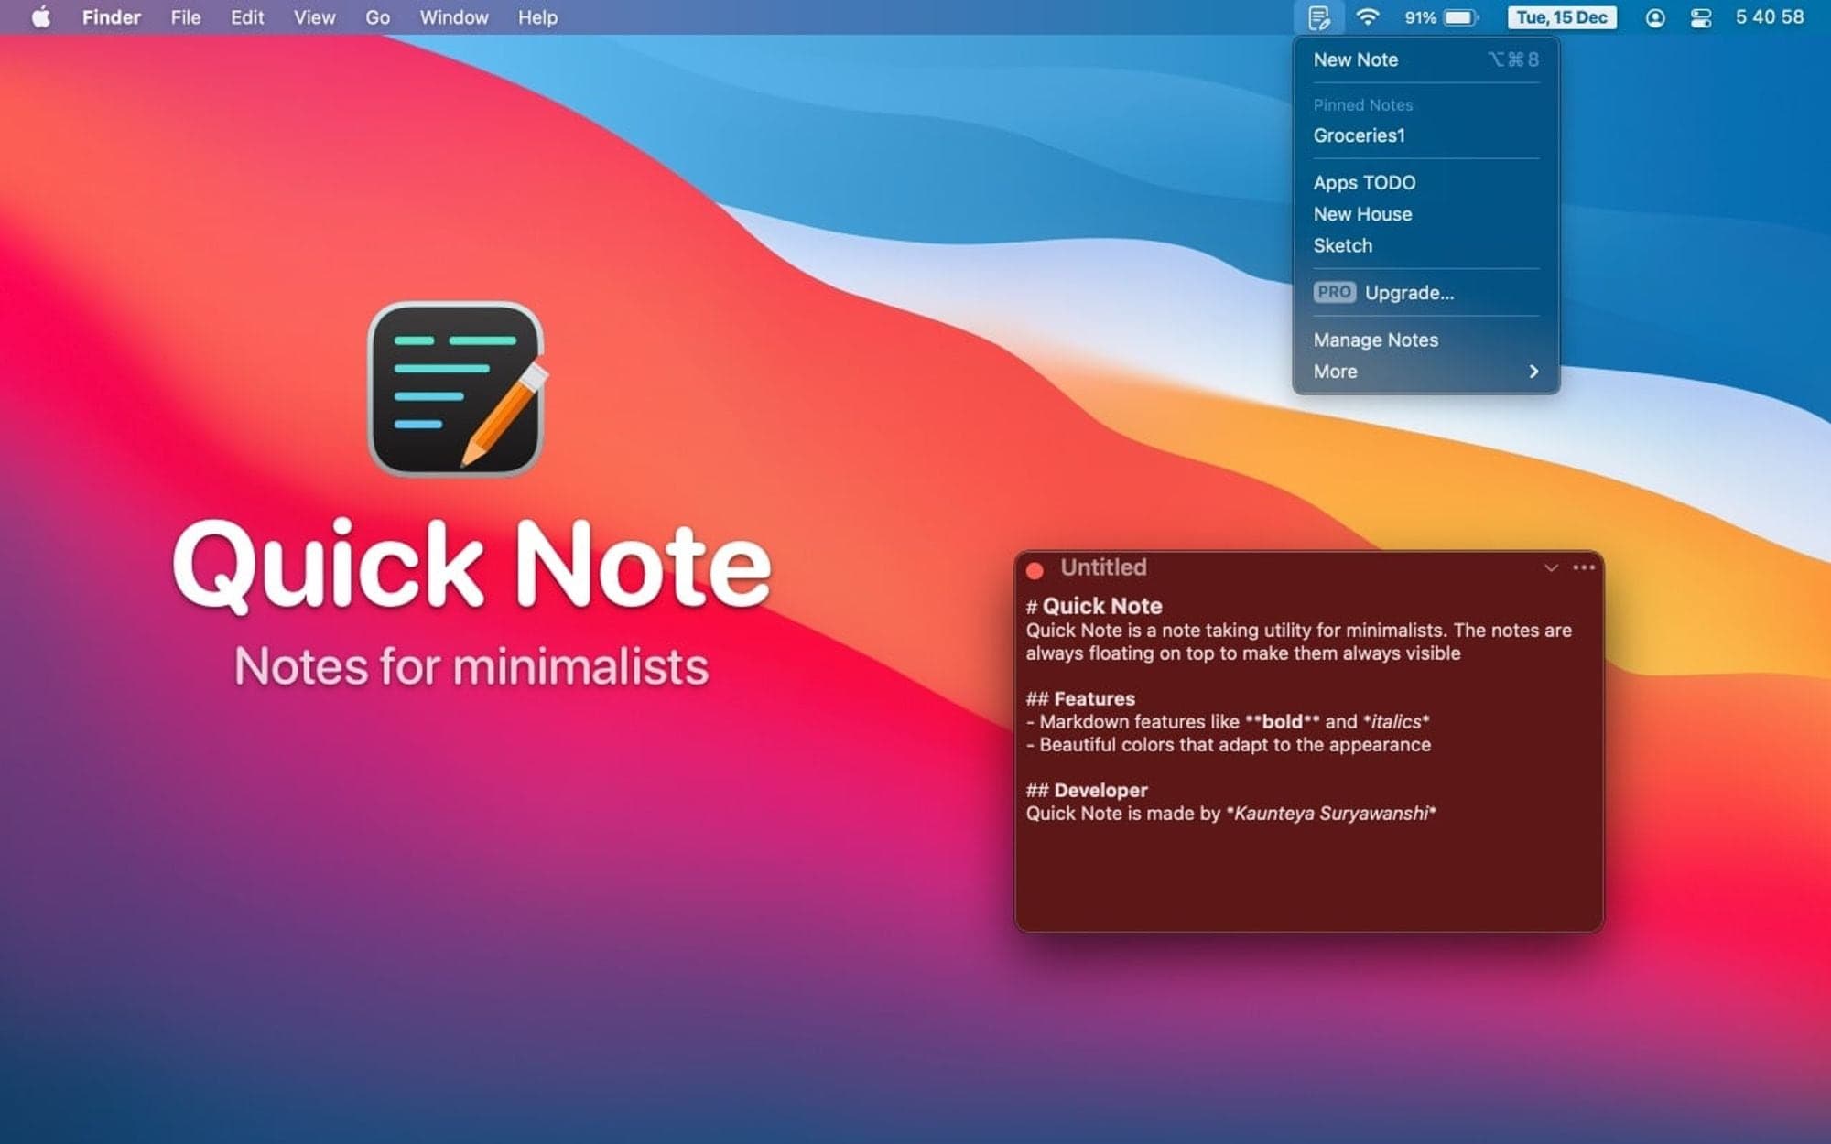Click the red dot in the Untitled note
1831x1144 pixels.
(1035, 570)
